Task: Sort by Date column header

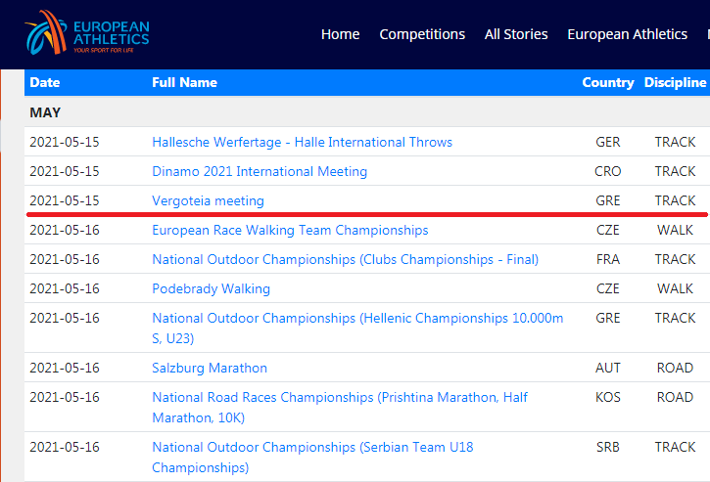Action: (45, 83)
